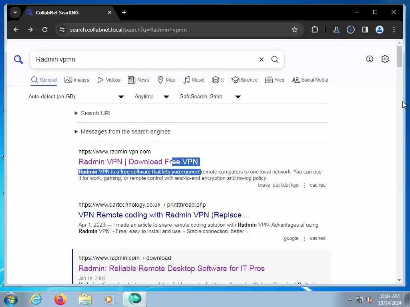Bookmark this page with the star
Image resolution: width=410 pixels, height=307 pixels.
tap(295, 30)
